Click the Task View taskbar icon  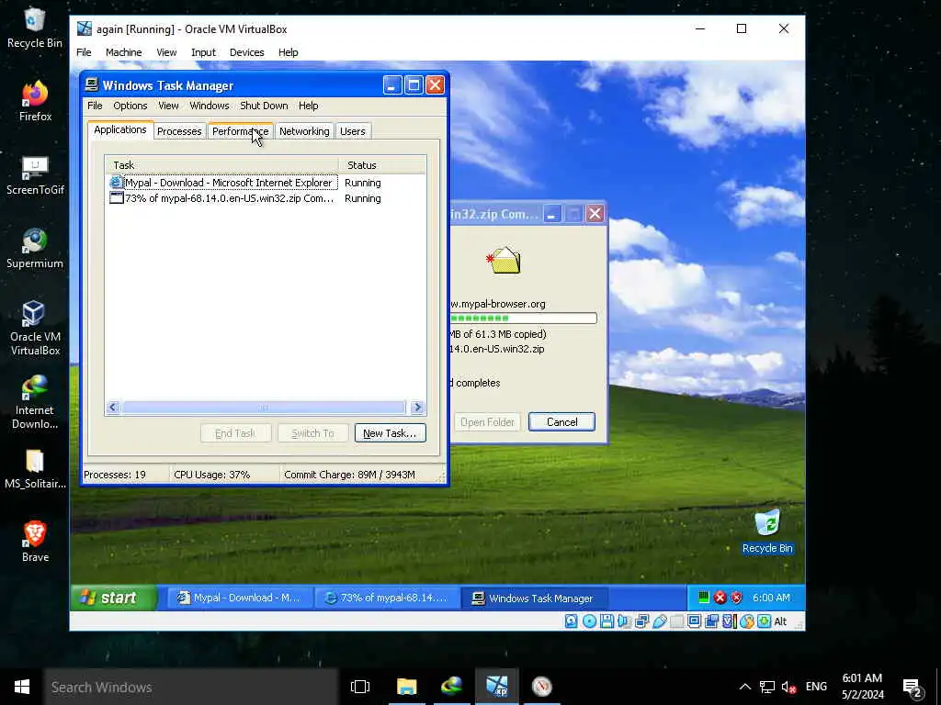360,687
